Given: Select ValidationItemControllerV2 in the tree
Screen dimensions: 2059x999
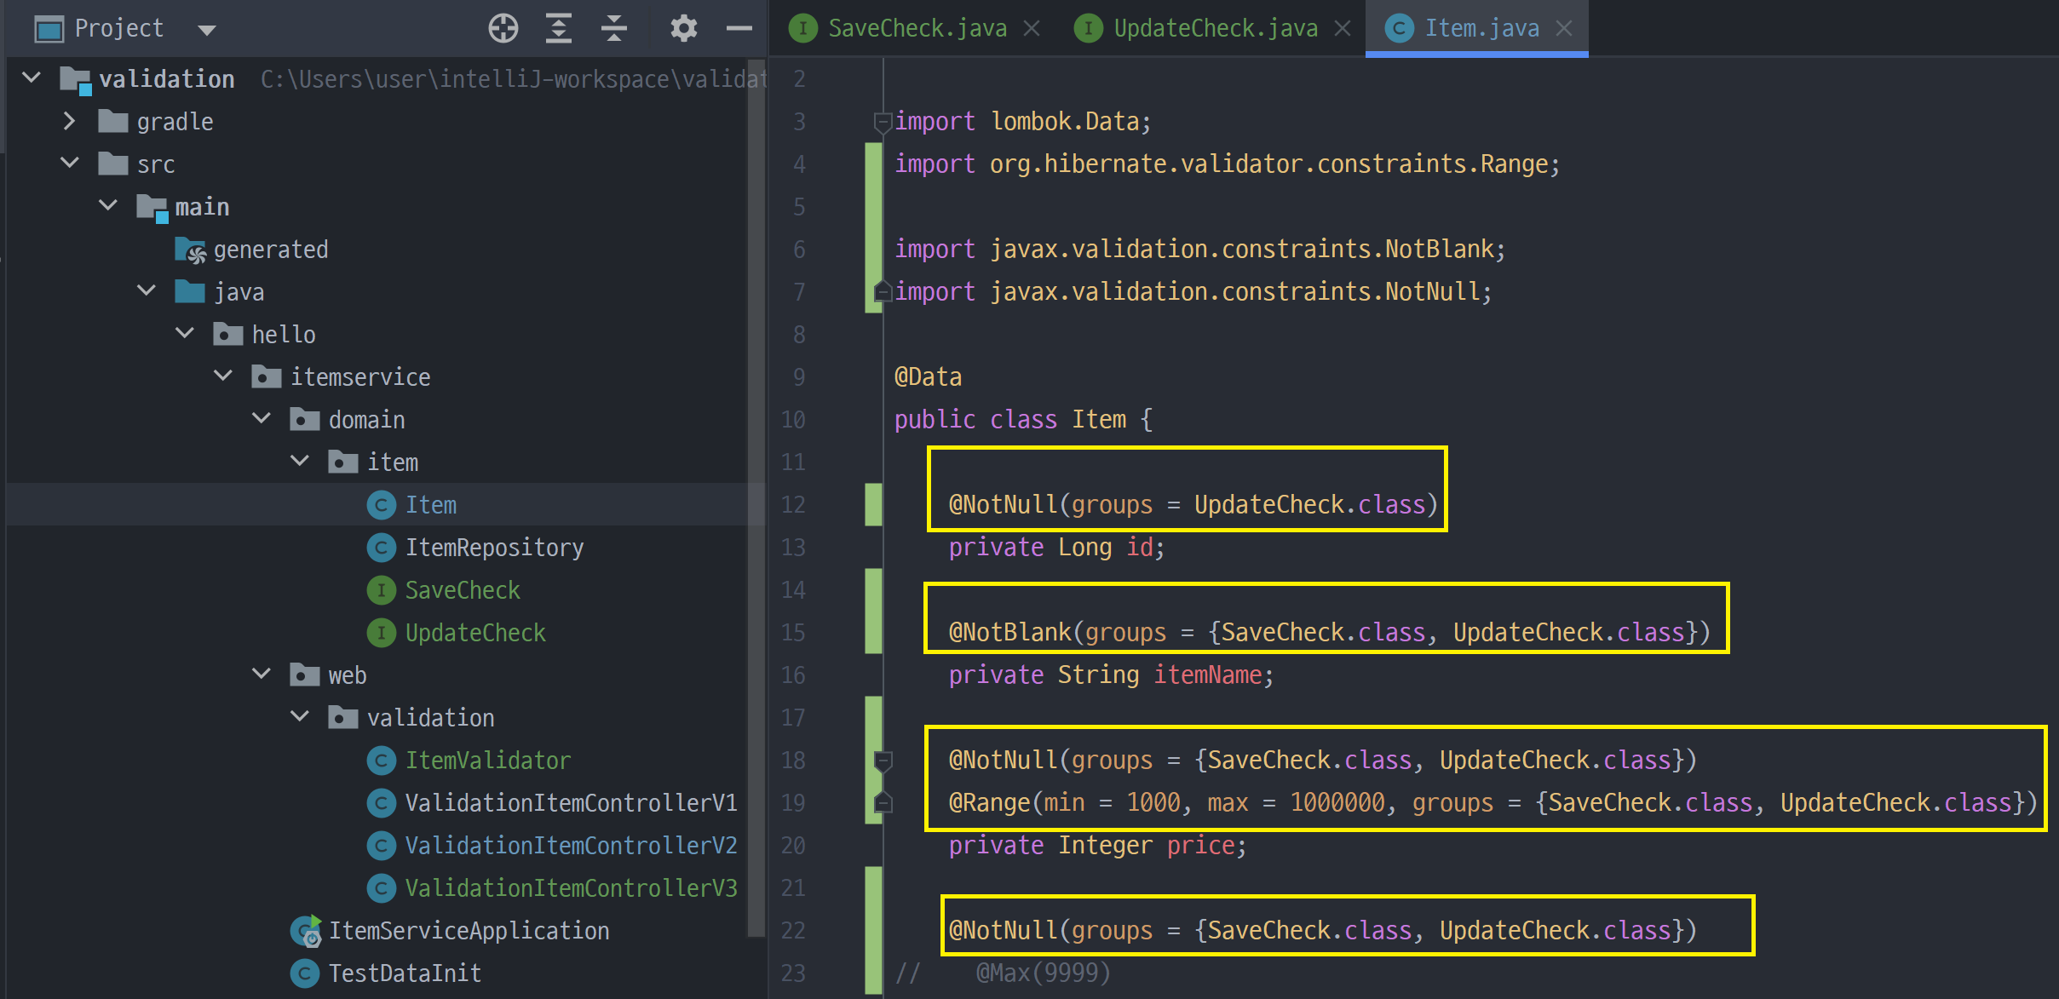Looking at the screenshot, I should point(571,846).
